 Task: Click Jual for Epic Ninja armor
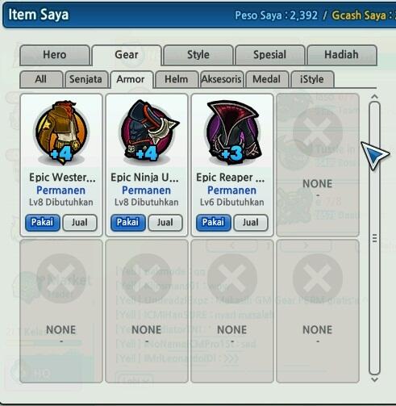click(165, 223)
